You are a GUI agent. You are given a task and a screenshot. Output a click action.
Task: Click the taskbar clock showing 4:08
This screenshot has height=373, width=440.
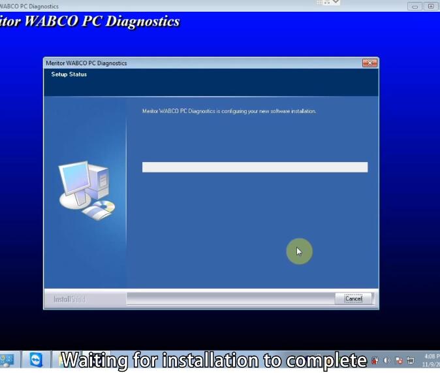click(x=431, y=360)
